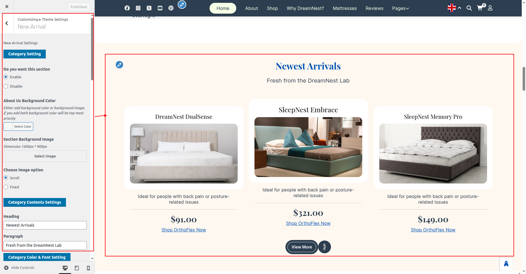The image size is (526, 274).
Task: Open the UK flag language selector
Action: [x=452, y=8]
